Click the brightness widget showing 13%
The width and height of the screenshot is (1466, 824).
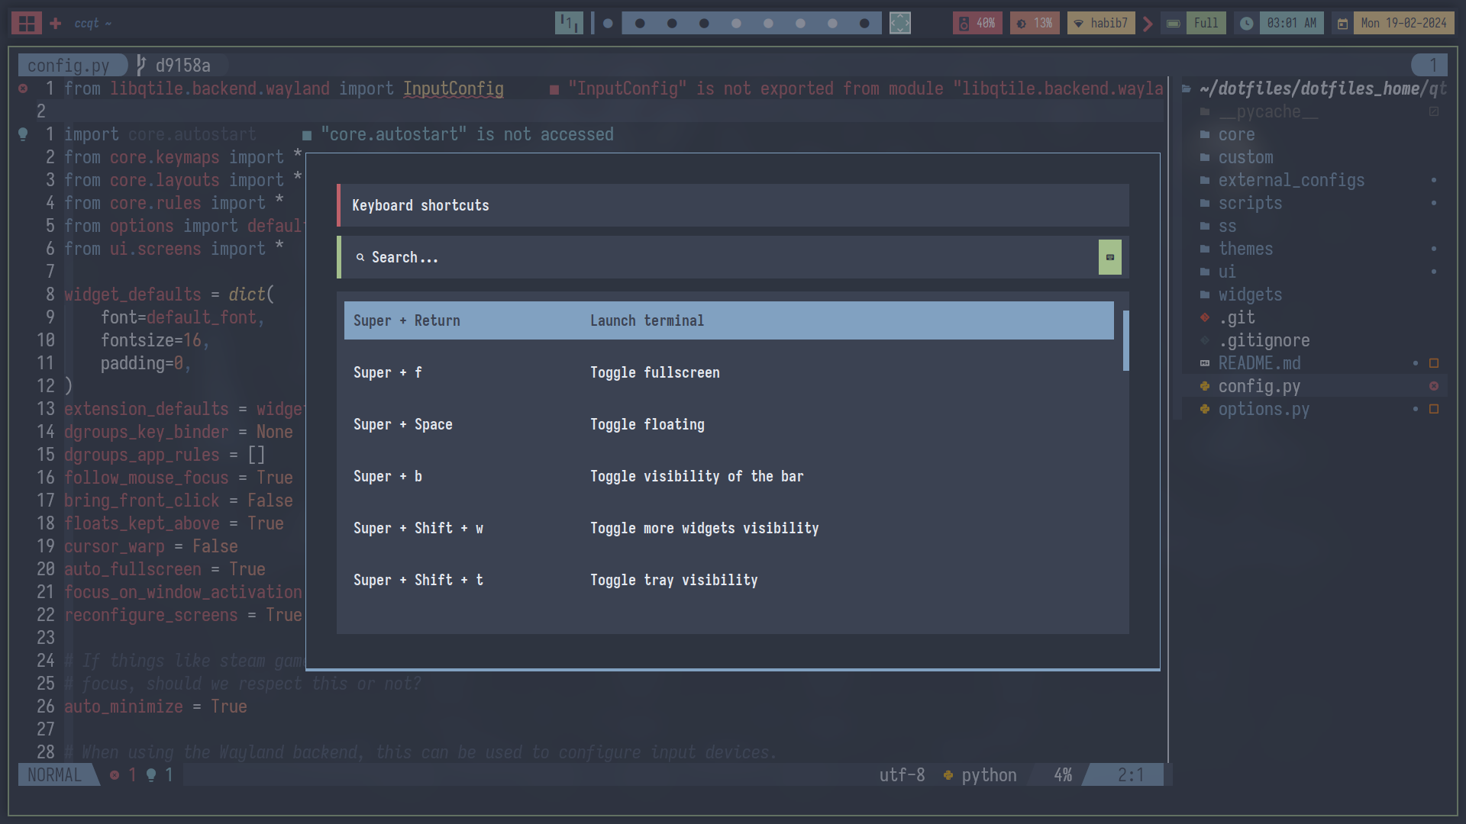pyautogui.click(x=1035, y=23)
